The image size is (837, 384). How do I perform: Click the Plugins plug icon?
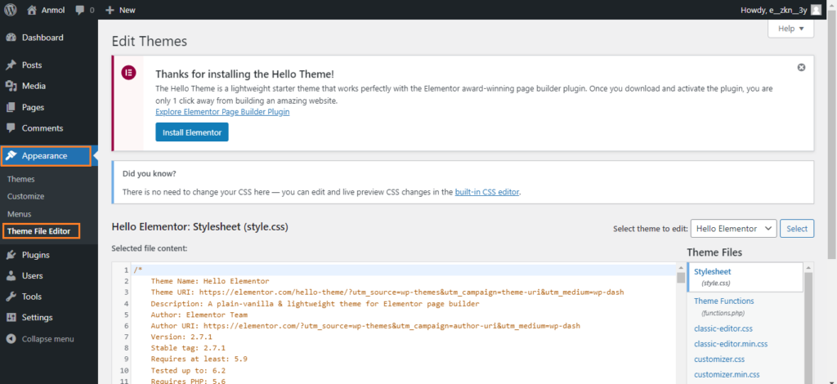click(x=11, y=255)
